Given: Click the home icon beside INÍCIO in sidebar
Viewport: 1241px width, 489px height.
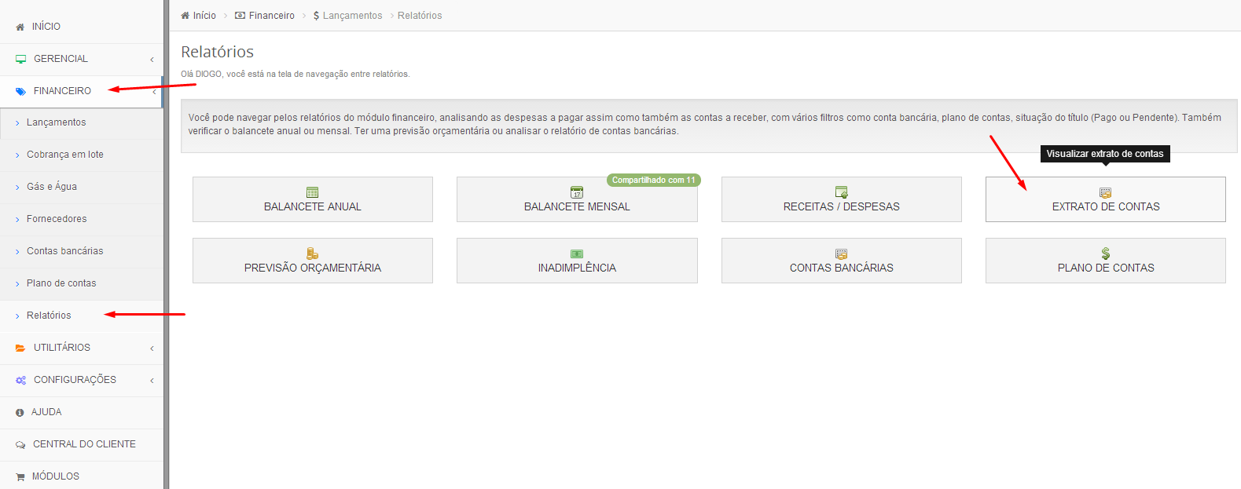Looking at the screenshot, I should tap(20, 27).
